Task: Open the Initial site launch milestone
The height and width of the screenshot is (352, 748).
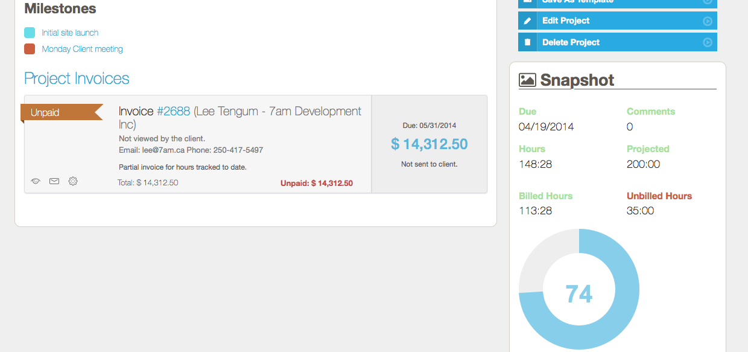Action: point(70,33)
